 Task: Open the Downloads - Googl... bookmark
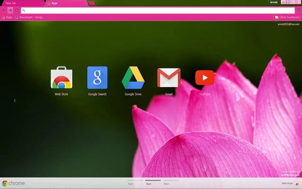[30, 17]
